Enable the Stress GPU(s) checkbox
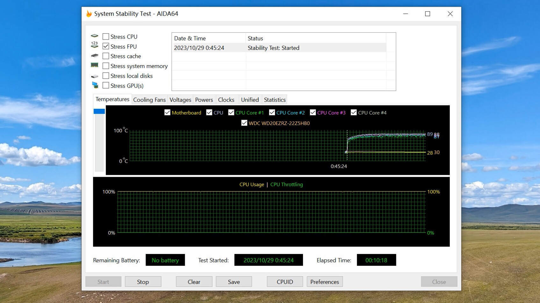 pyautogui.click(x=106, y=85)
